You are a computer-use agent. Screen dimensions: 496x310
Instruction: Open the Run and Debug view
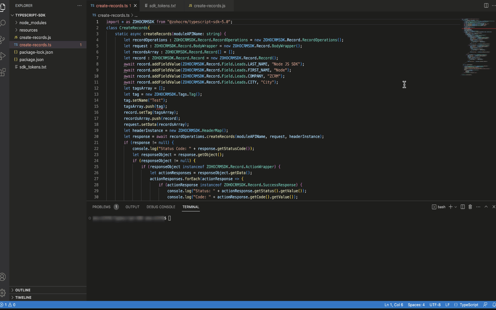coord(3,56)
